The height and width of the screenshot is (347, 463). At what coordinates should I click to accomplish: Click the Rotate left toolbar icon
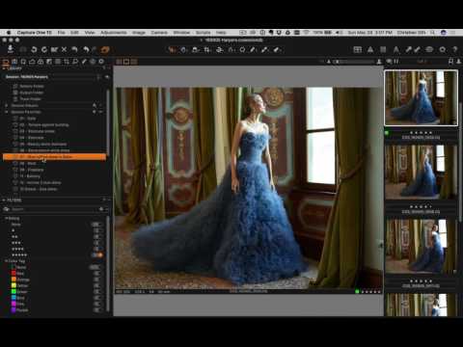tap(34, 49)
